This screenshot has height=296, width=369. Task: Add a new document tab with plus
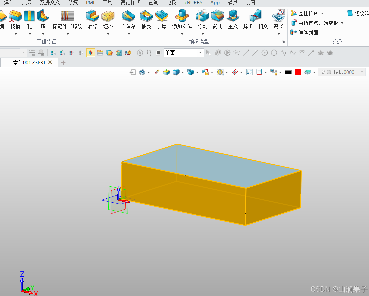click(63, 63)
